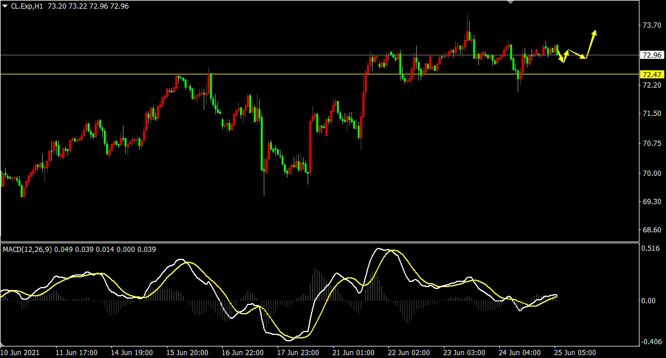Click the 15 Jun 20:00 time label
The width and height of the screenshot is (666, 358).
(x=188, y=353)
